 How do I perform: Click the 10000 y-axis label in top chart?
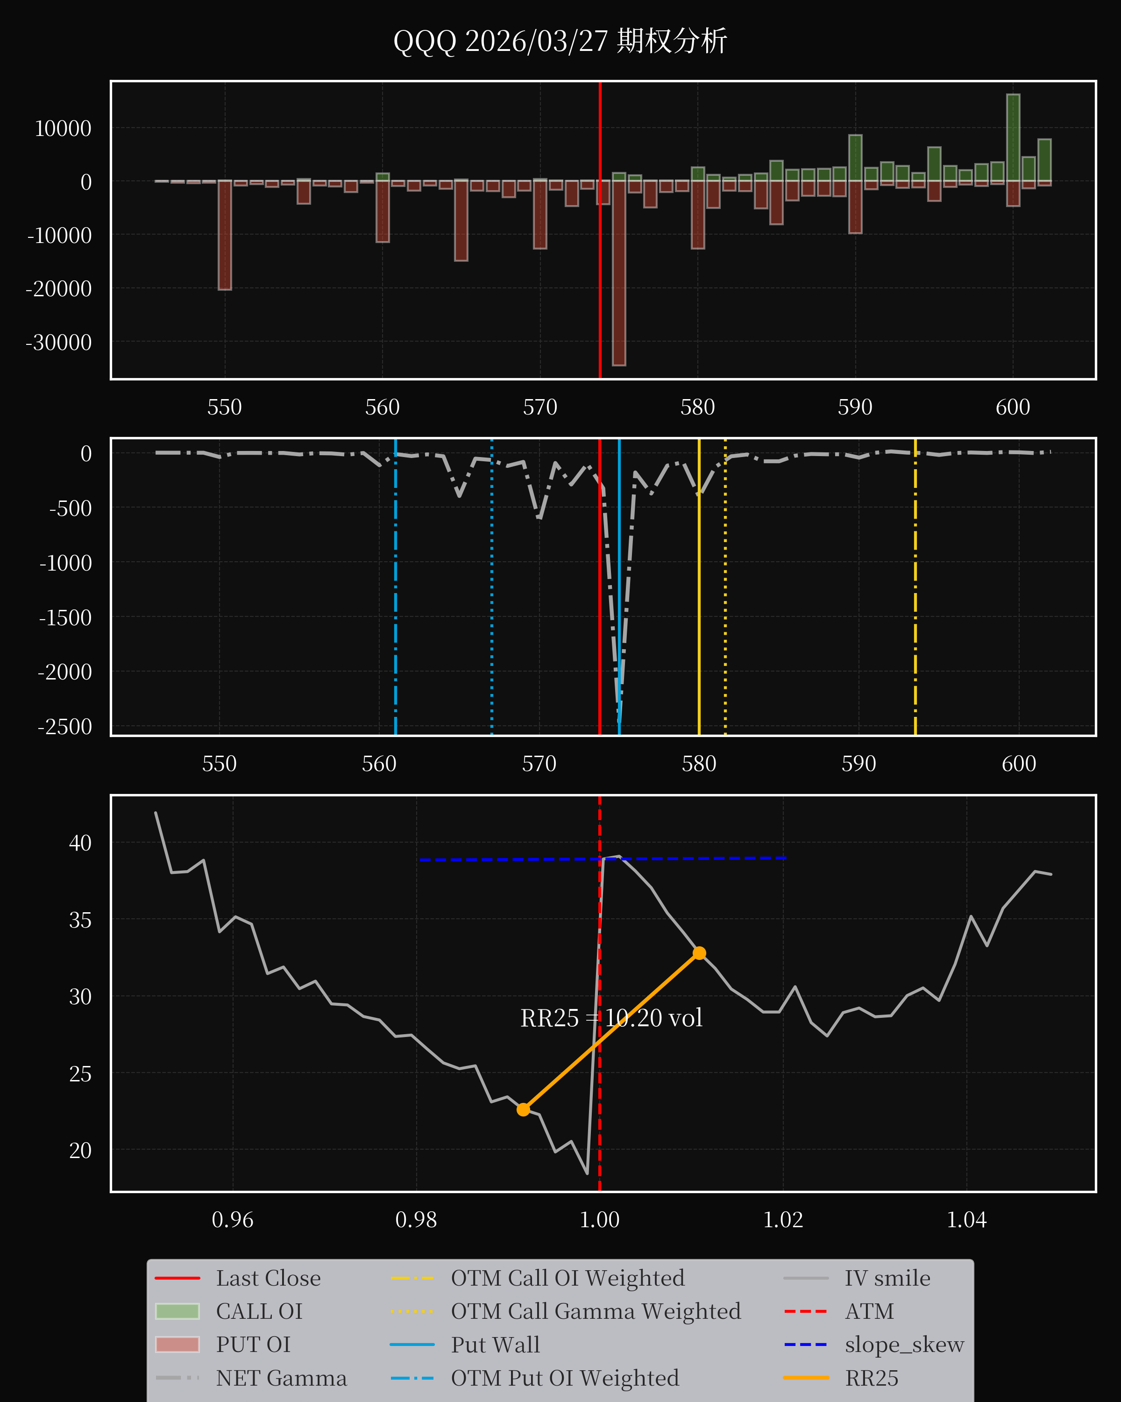tap(63, 128)
